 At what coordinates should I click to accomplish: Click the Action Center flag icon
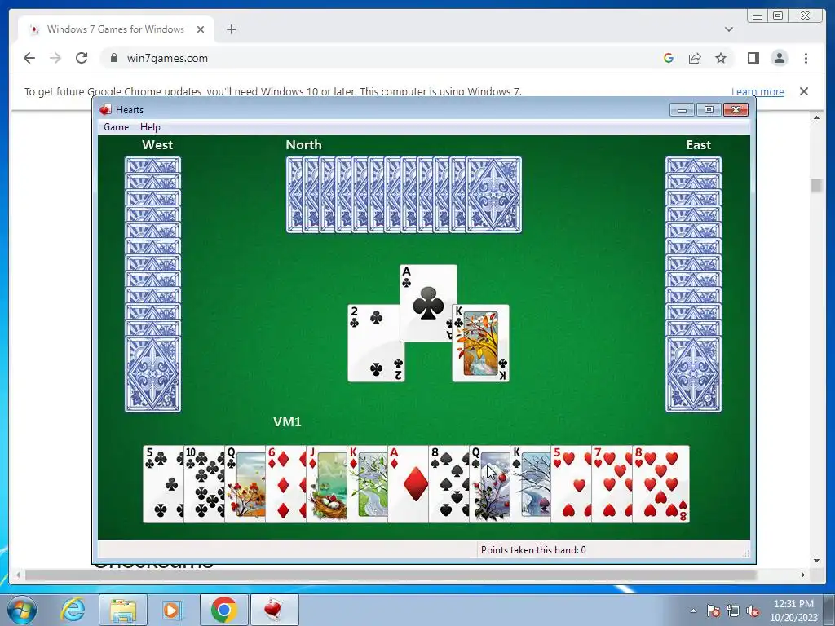713,611
